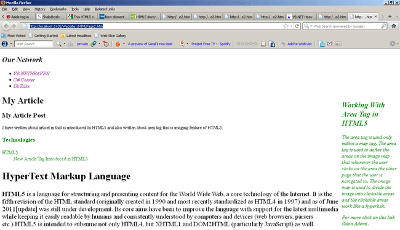Screen dimensions: 400x230
Task: Switch to the 'VB.NET Heav...' tab
Action: [x=301, y=17]
